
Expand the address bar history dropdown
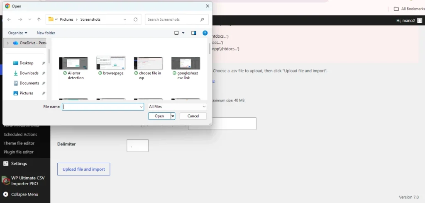(x=125, y=19)
